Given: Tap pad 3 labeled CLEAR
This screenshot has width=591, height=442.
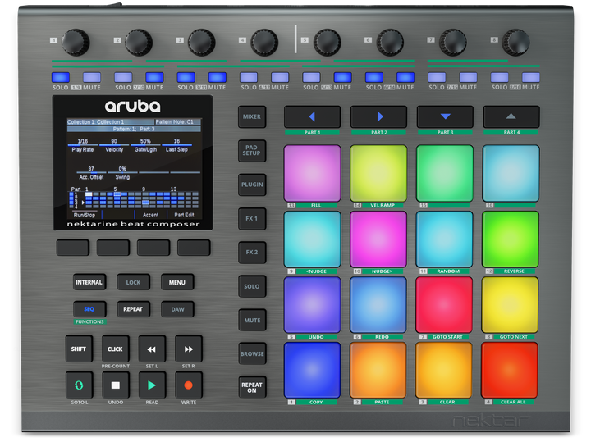Looking at the screenshot, I should (x=443, y=370).
